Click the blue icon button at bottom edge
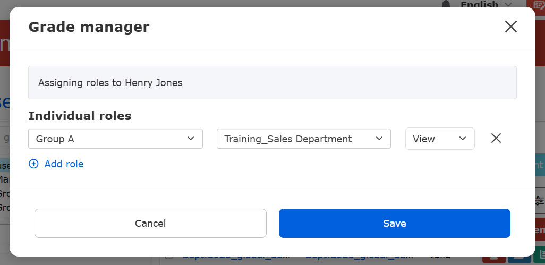Image resolution: width=545 pixels, height=265 pixels. (x=516, y=260)
